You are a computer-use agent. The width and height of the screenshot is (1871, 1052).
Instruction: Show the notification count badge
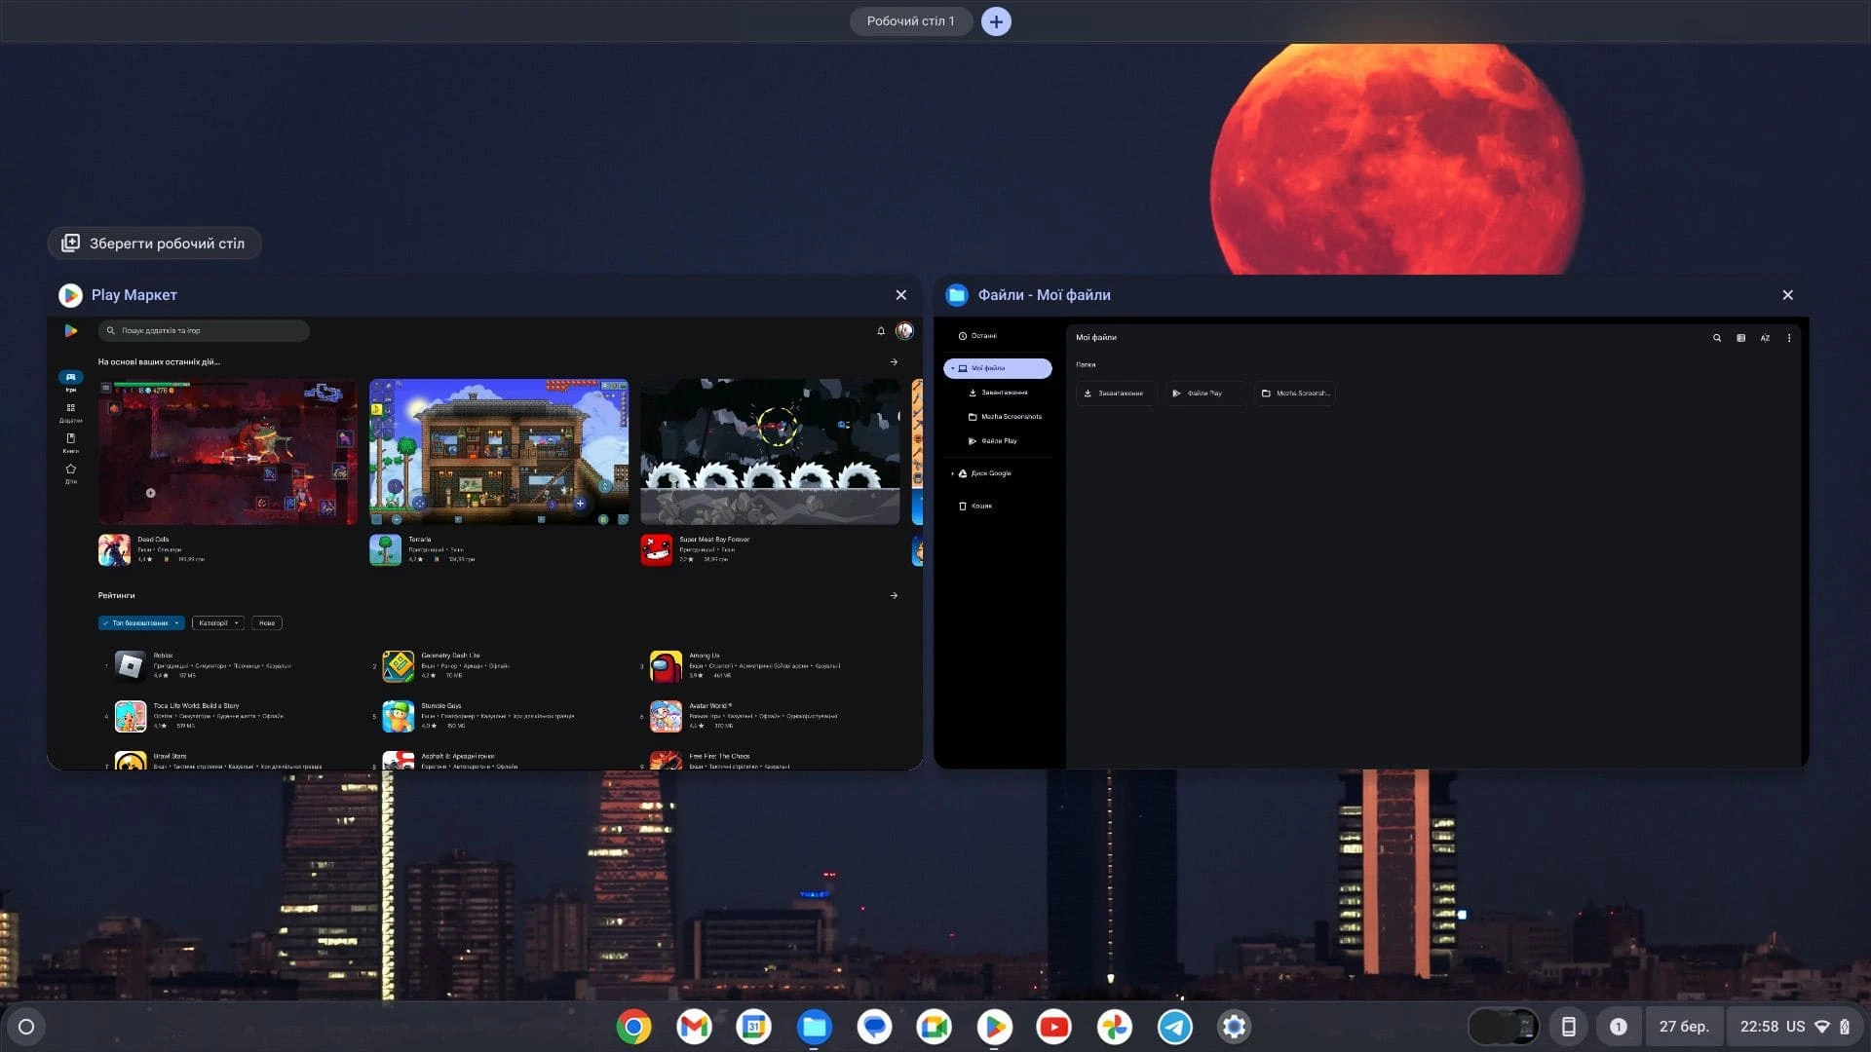[x=1618, y=1027]
